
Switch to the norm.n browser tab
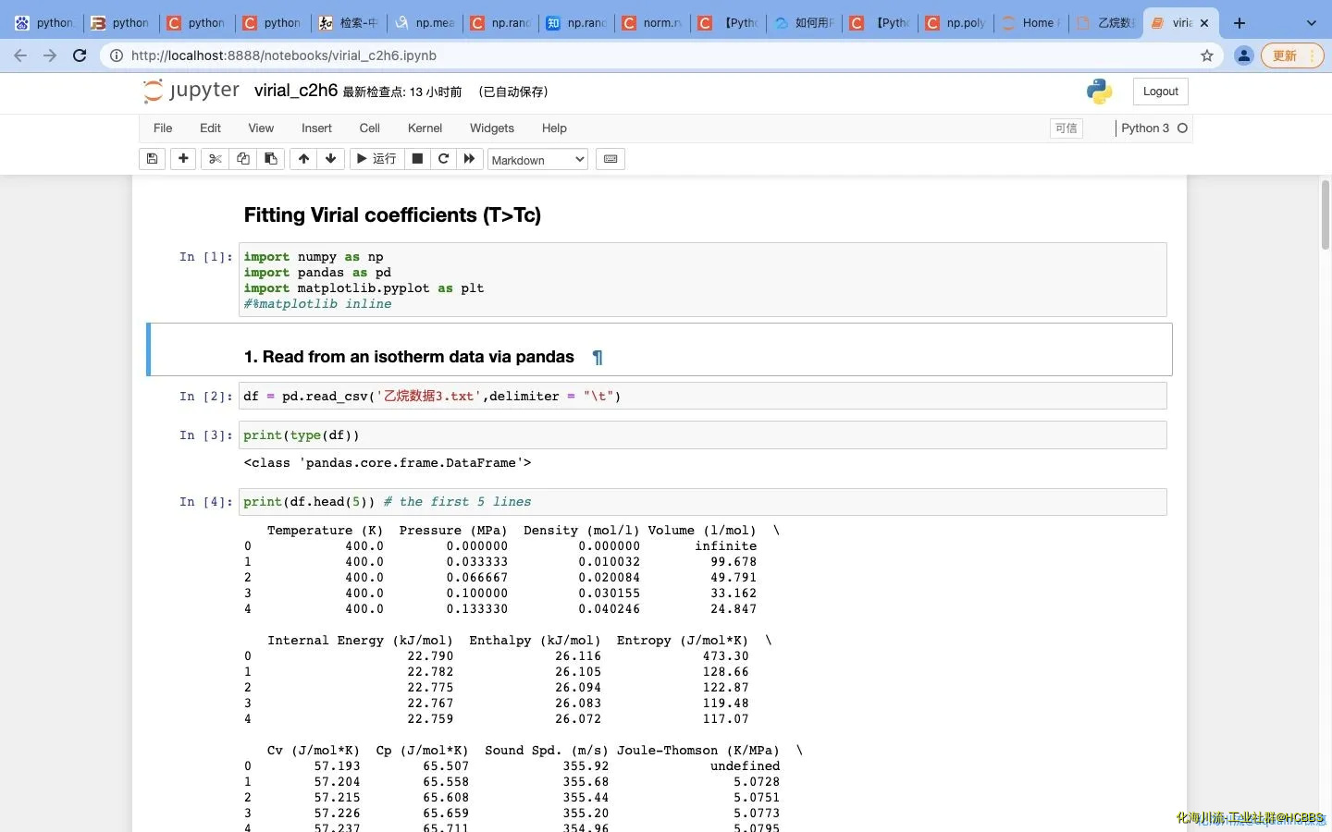[x=652, y=23]
